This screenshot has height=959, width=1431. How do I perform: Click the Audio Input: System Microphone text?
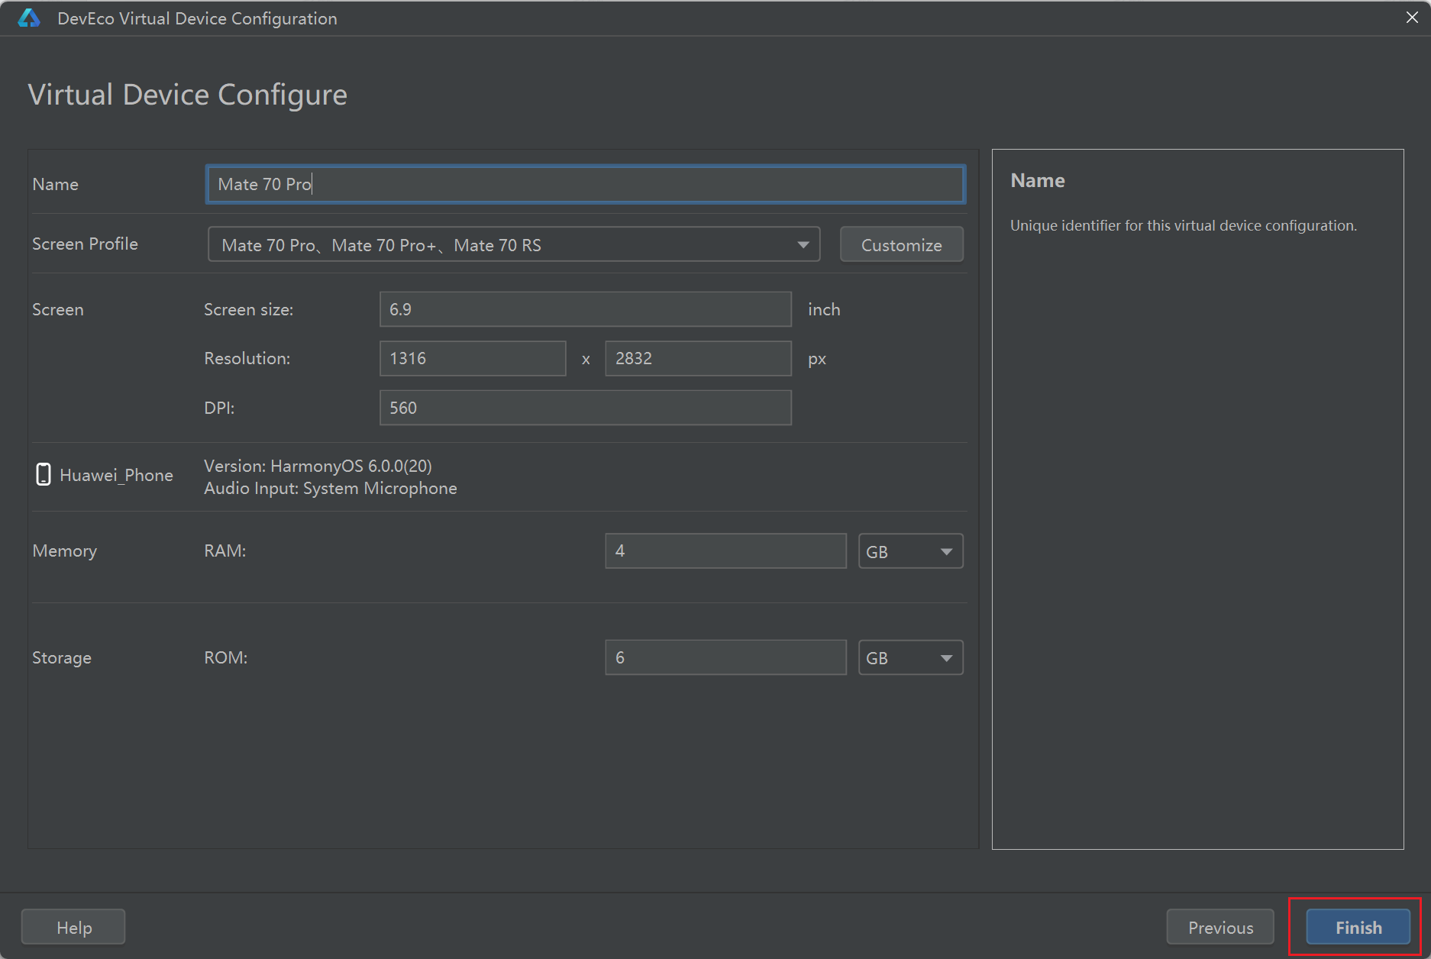click(331, 488)
